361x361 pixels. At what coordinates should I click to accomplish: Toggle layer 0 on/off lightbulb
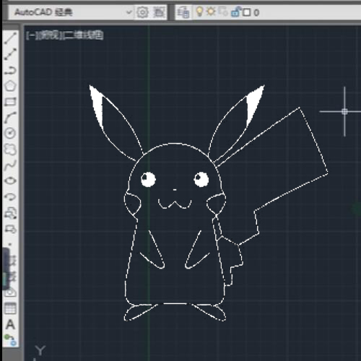199,12
